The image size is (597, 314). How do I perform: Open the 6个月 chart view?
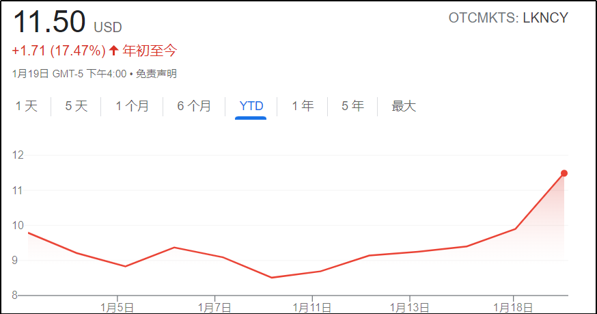[x=194, y=106]
